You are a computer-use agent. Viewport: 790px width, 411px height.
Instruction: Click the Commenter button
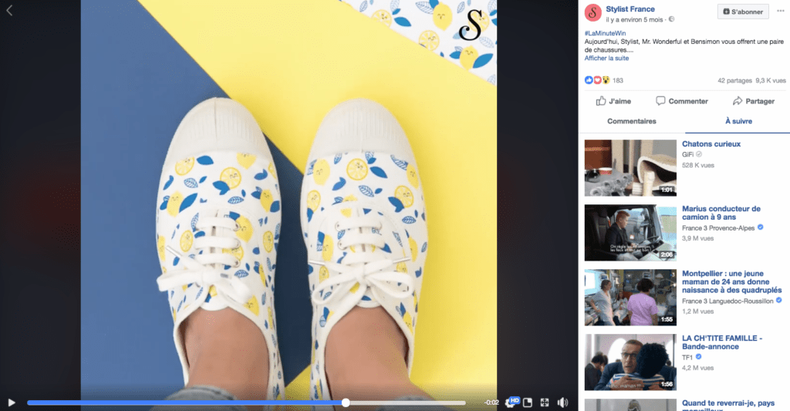point(682,101)
